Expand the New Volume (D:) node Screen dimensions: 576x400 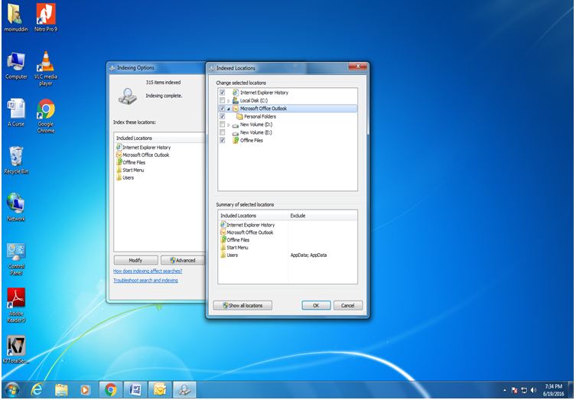229,125
